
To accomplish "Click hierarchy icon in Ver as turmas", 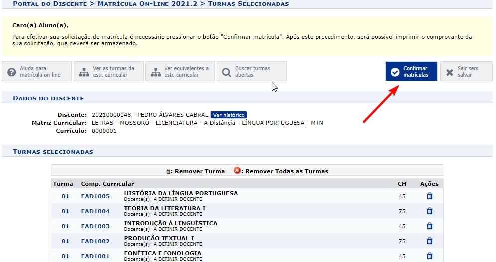I will (x=84, y=72).
